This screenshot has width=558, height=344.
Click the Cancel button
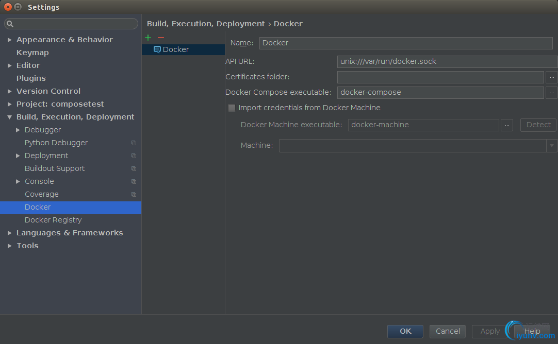click(x=448, y=331)
